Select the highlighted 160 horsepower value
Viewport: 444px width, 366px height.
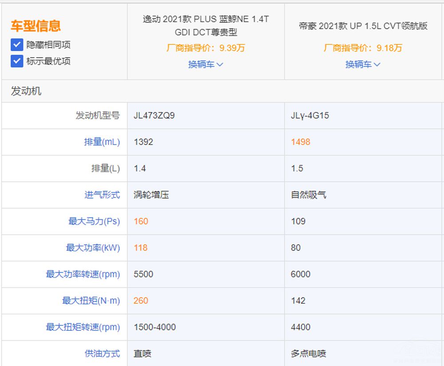point(141,221)
